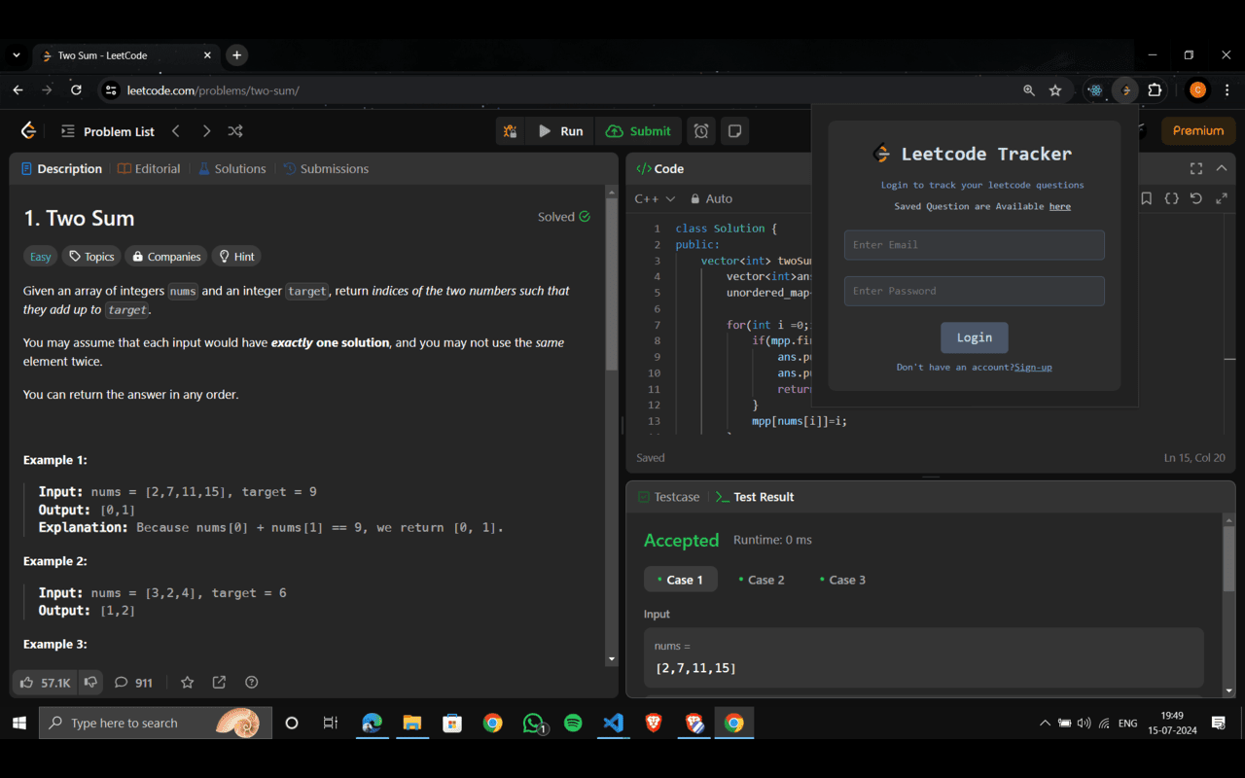This screenshot has width=1245, height=778.
Task: Click the Login button in Leetcode Tracker
Action: [x=974, y=337]
